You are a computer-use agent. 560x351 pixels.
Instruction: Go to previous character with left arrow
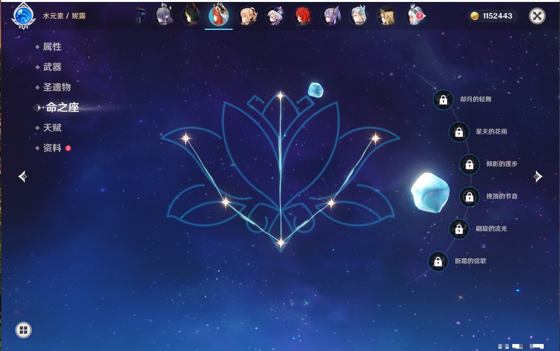pos(22,176)
